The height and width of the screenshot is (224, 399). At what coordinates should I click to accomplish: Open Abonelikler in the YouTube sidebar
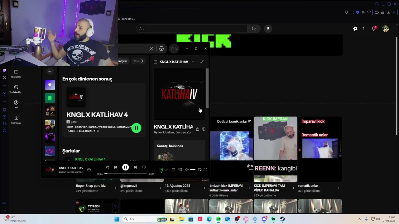[16, 74]
